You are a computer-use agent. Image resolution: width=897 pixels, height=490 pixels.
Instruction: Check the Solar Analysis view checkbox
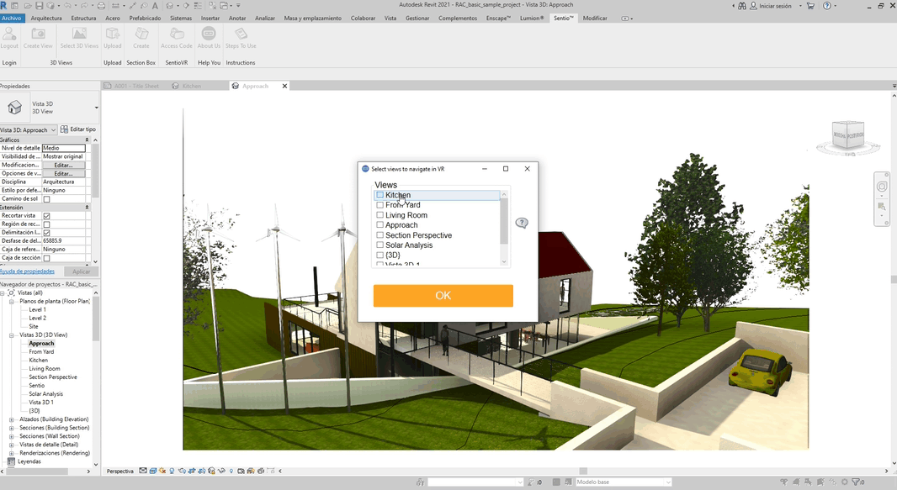[x=379, y=245]
